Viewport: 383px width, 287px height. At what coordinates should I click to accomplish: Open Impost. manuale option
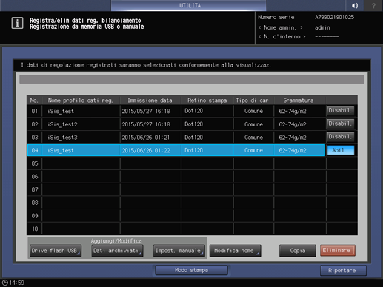coord(179,251)
